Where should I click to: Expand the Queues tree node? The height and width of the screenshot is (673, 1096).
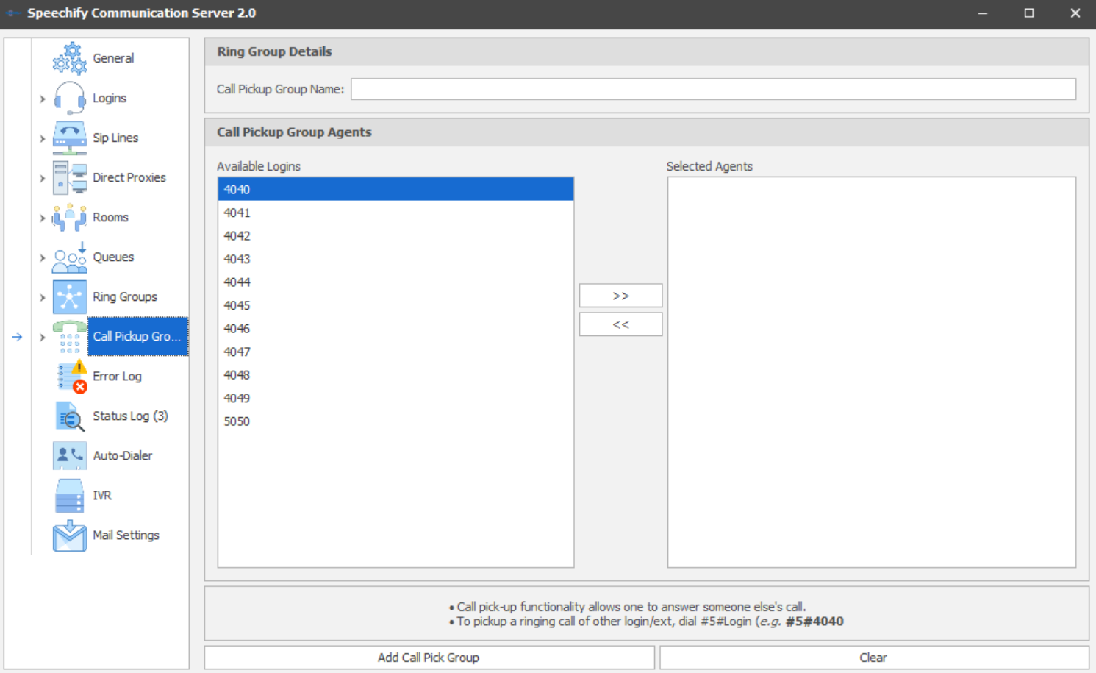tap(42, 257)
